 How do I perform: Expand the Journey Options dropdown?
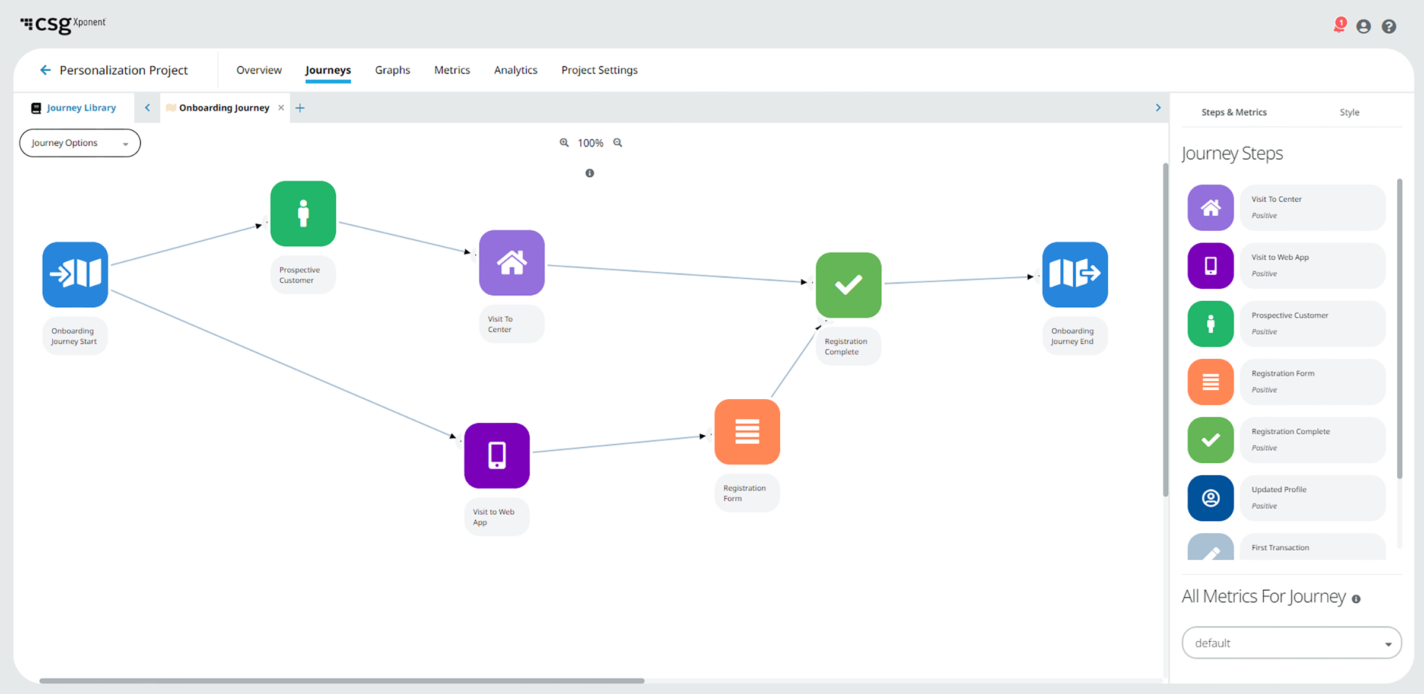[x=80, y=143]
